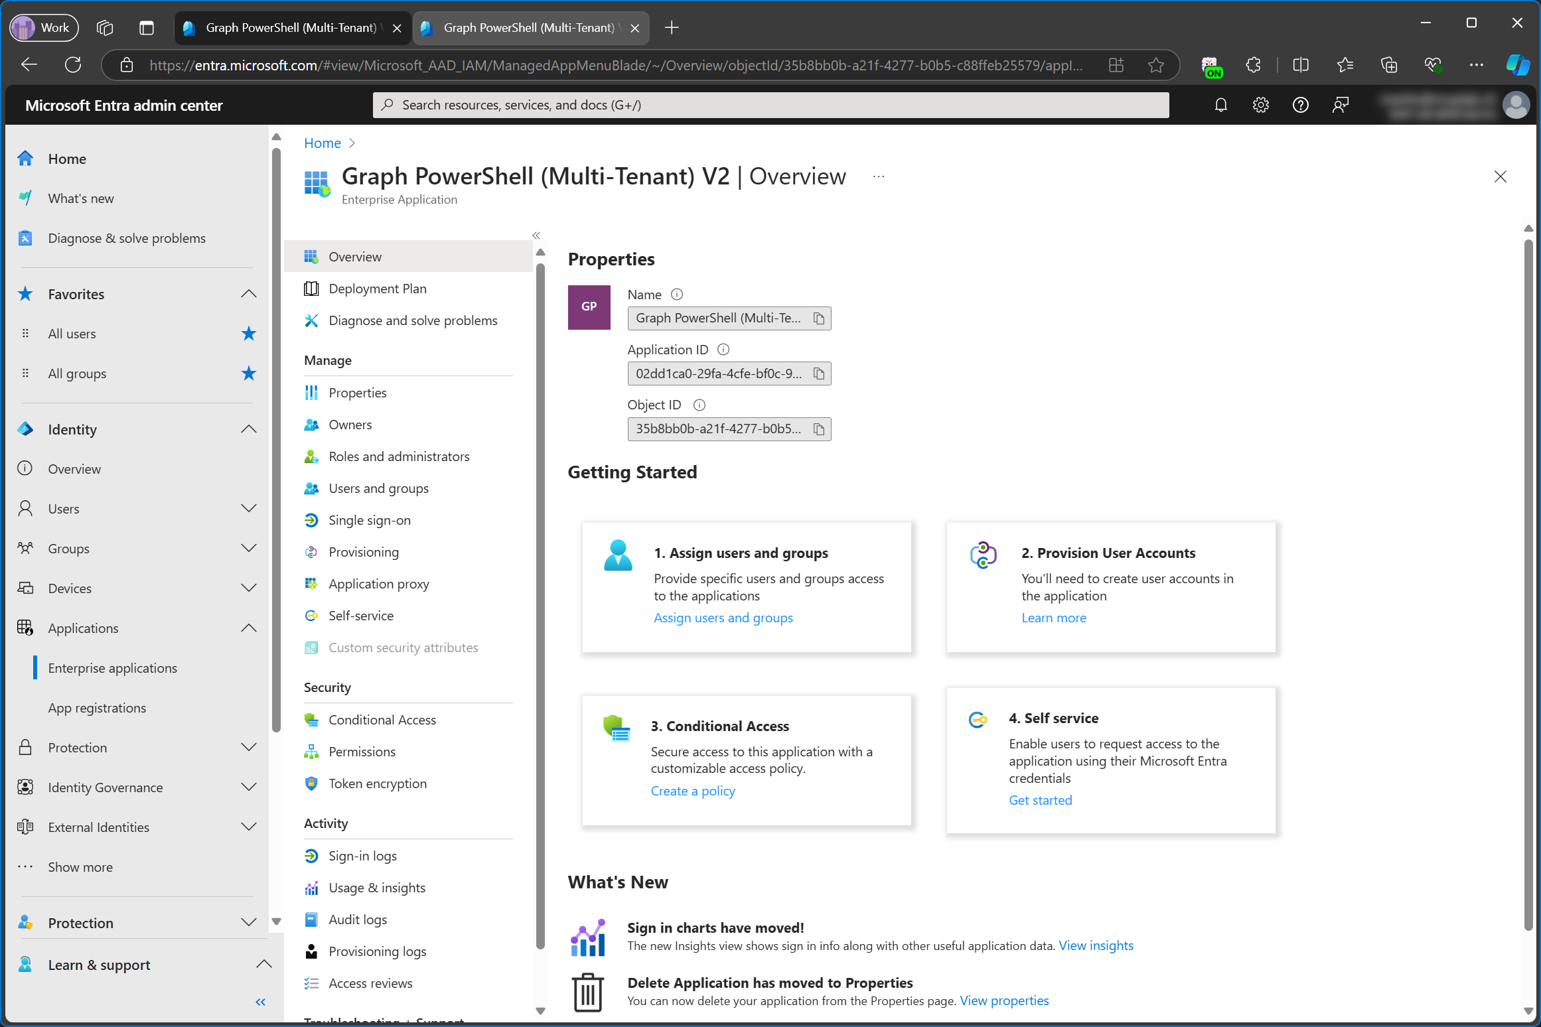This screenshot has height=1027, width=1541.
Task: Collapse the left navigation sidebar
Action: [x=261, y=1002]
